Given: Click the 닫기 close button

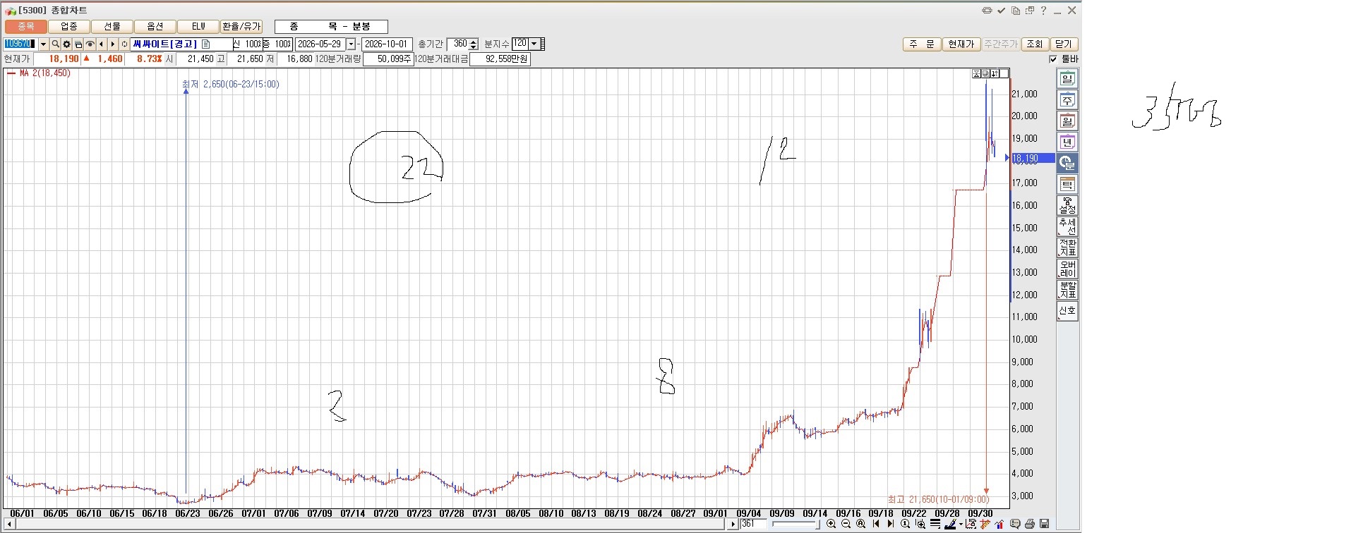Looking at the screenshot, I should click(x=1064, y=44).
